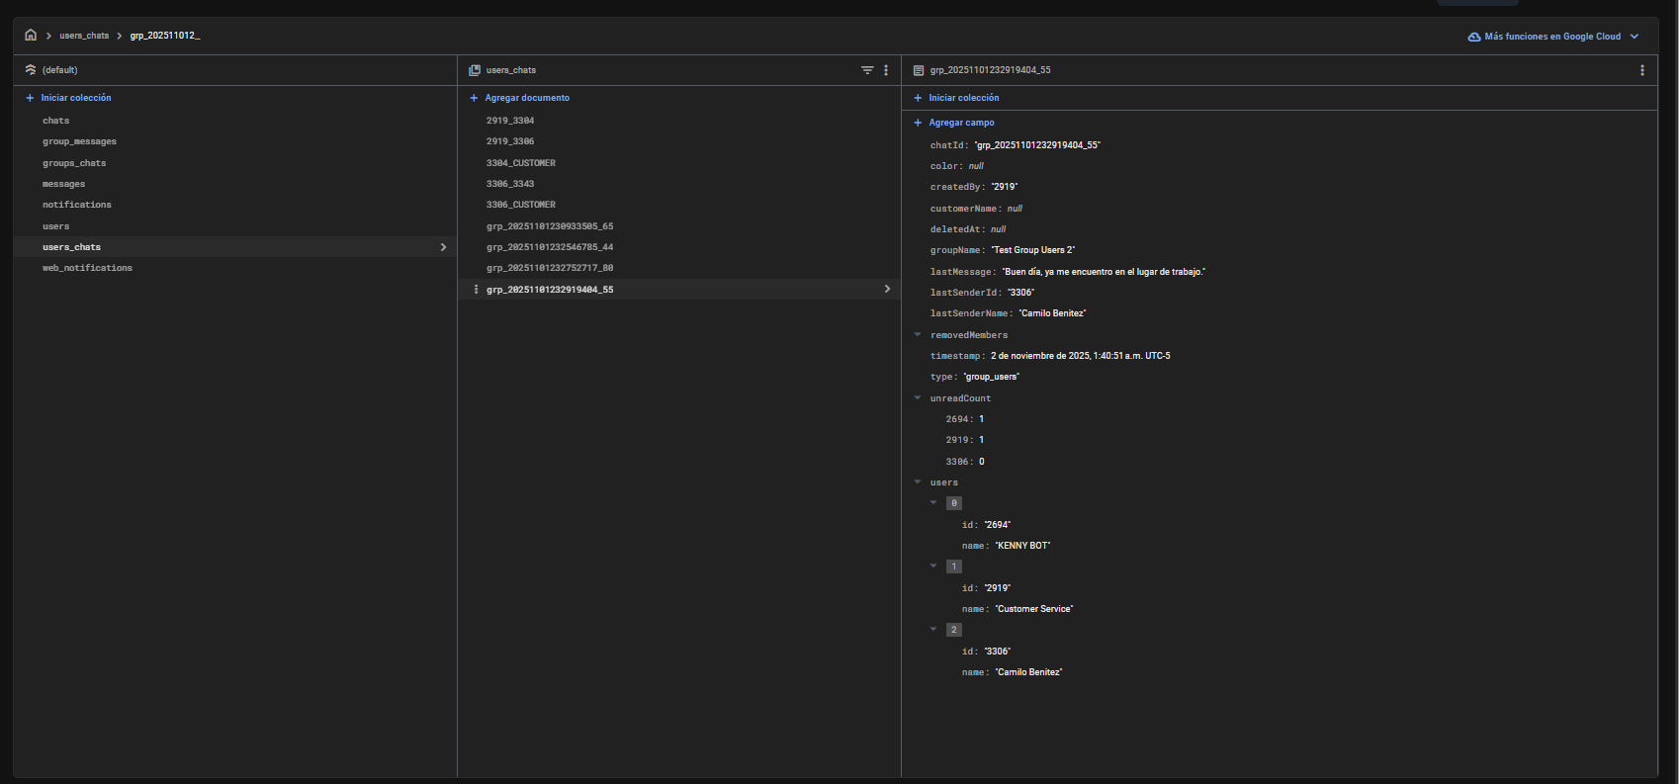Open the web_notifications collection
The width and height of the screenshot is (1679, 784).
(87, 268)
